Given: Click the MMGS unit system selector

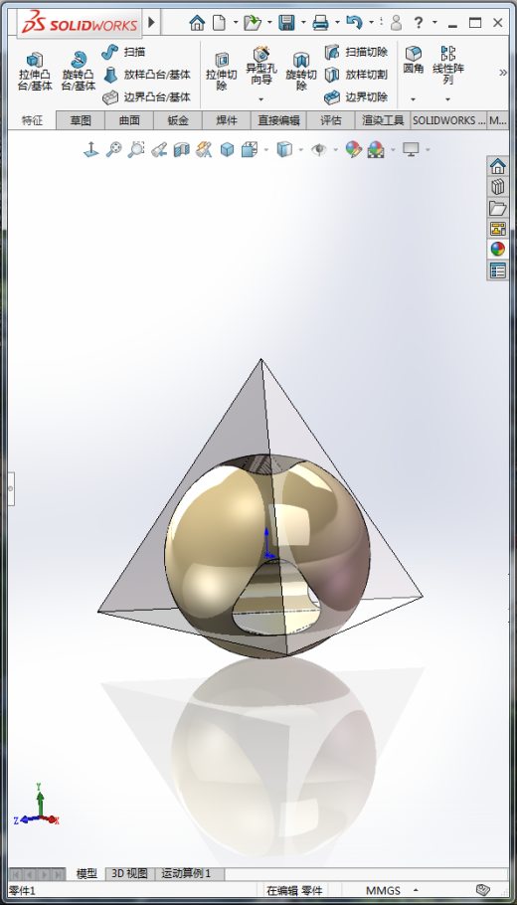Looking at the screenshot, I should (383, 890).
